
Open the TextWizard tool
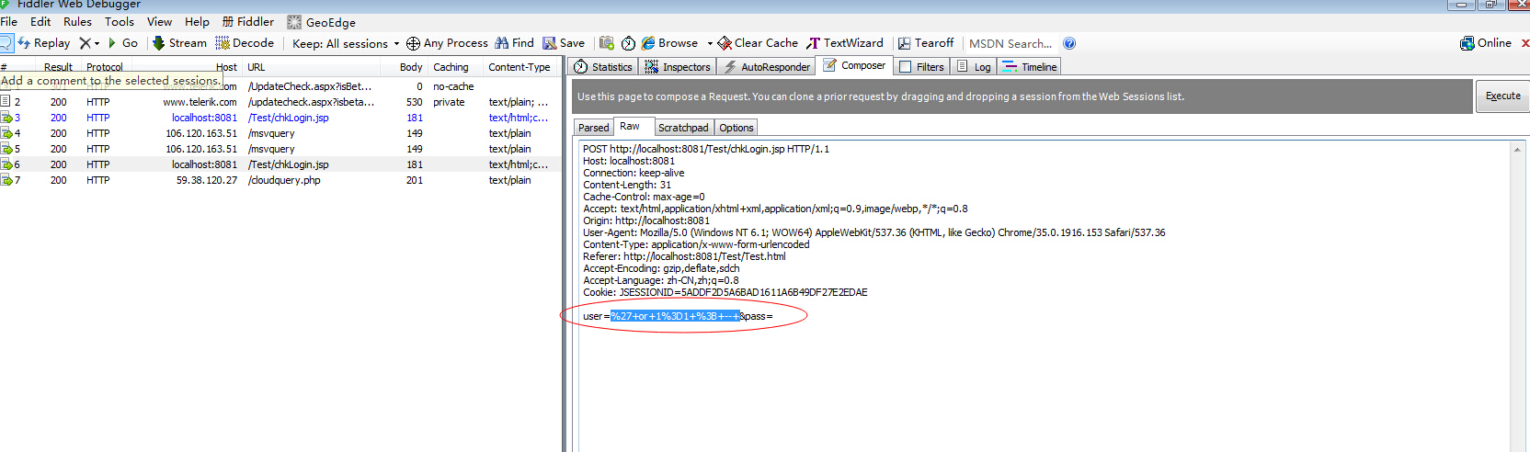tap(813, 43)
